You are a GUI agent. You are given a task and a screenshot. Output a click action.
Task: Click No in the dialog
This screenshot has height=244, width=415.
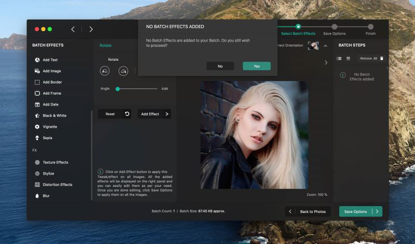tap(220, 66)
